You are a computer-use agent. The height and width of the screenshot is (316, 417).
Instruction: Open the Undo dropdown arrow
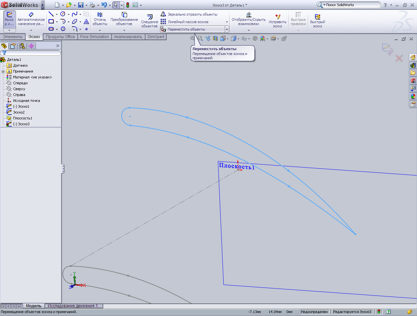110,5
